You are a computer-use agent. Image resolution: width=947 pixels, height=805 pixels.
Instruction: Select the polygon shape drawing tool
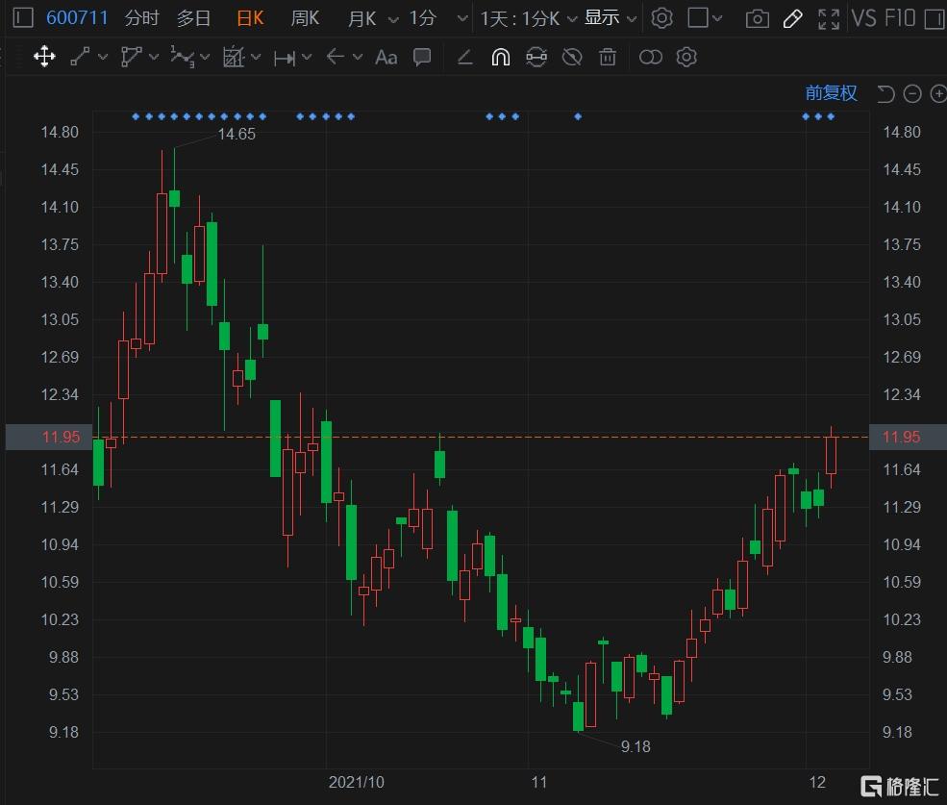coord(131,57)
